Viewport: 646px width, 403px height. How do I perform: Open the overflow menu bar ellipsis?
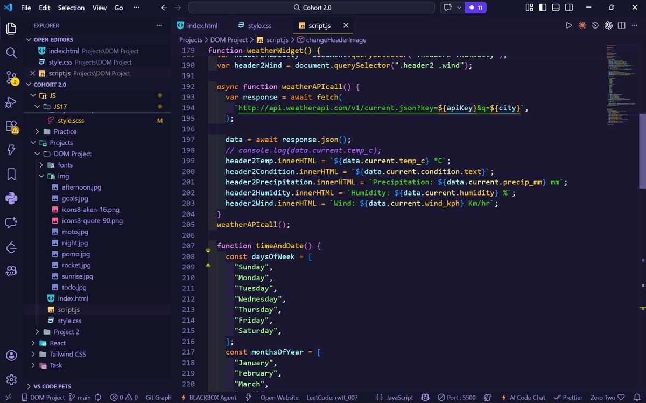(x=136, y=8)
